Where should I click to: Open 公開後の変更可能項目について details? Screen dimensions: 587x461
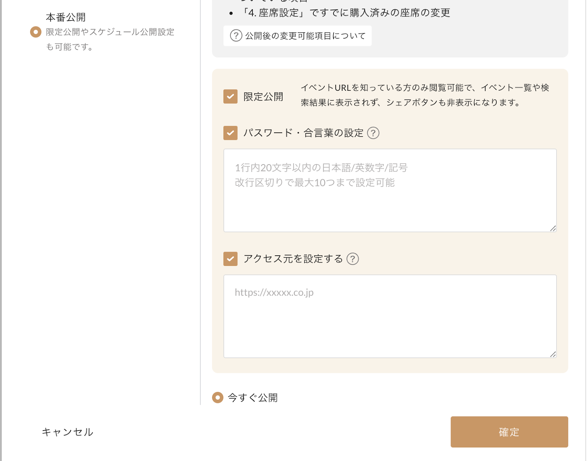297,36
